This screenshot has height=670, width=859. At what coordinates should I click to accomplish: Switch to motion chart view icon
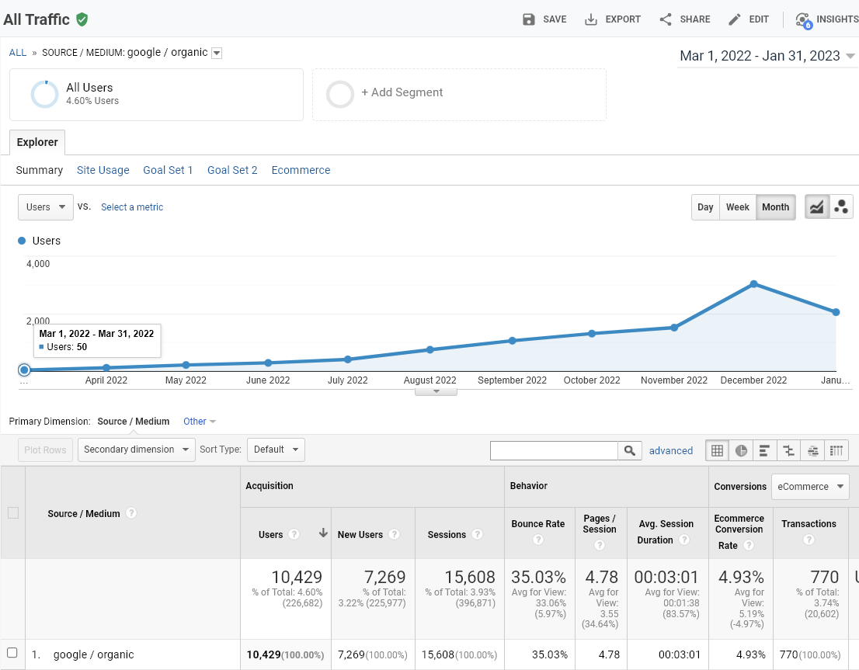(x=841, y=207)
